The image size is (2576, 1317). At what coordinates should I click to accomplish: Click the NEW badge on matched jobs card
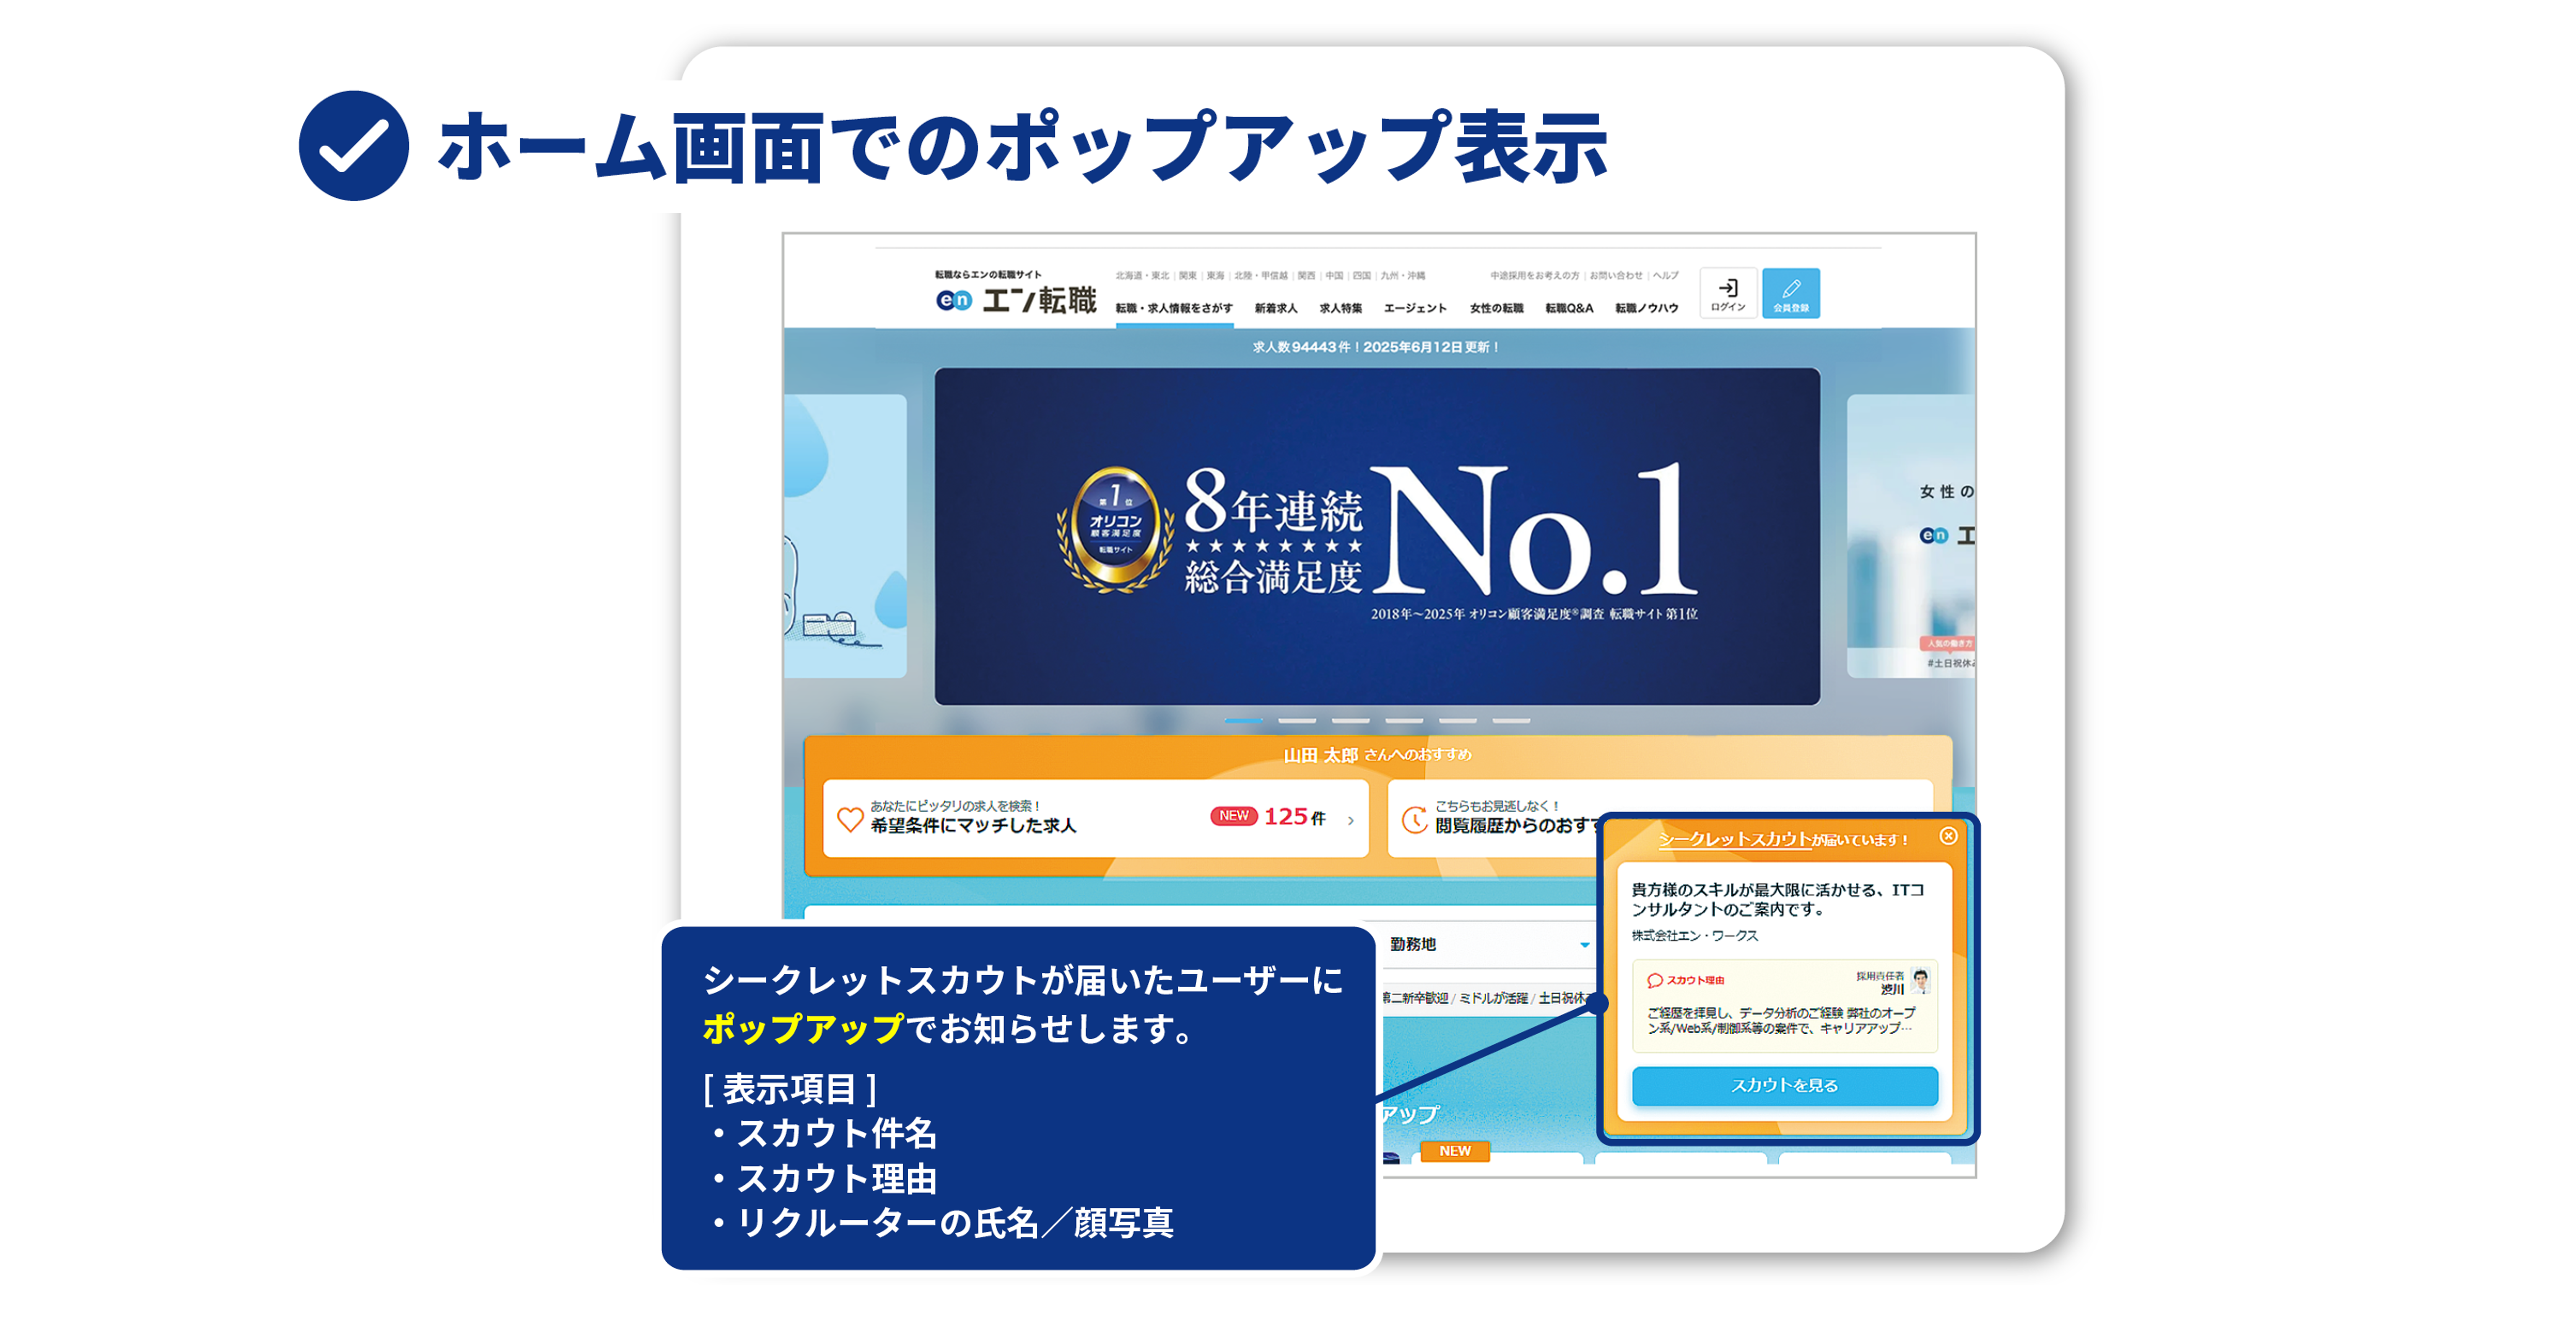click(x=1233, y=815)
